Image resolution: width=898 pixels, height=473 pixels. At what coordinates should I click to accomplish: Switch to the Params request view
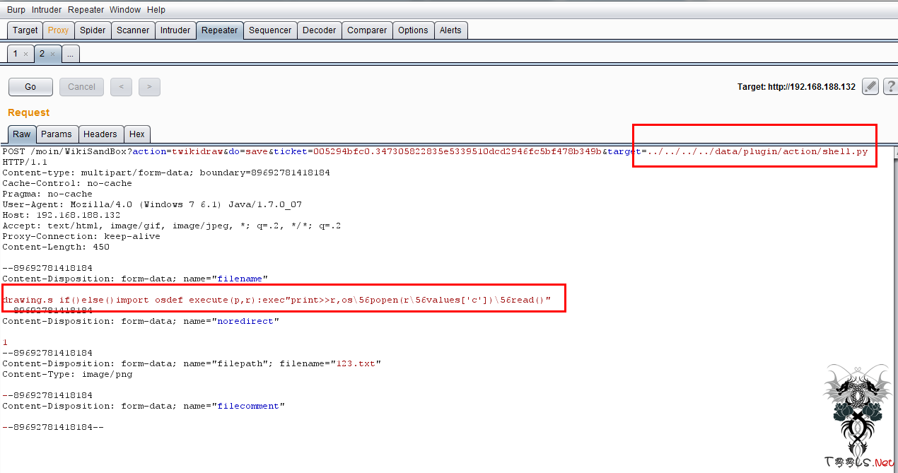pos(57,134)
